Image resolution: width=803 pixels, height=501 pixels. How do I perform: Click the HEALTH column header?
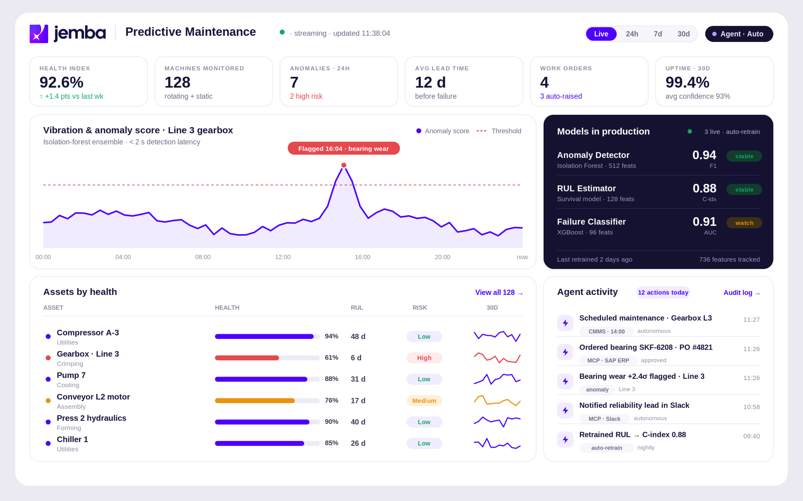(x=227, y=307)
